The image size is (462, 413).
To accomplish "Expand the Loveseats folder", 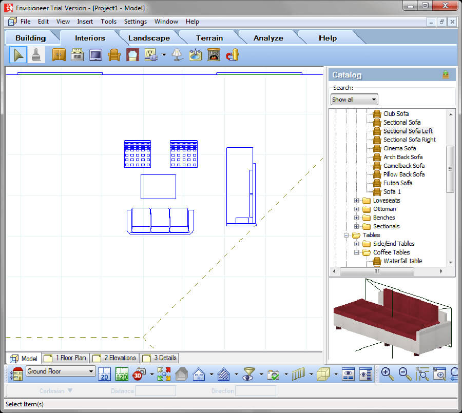I will (357, 201).
